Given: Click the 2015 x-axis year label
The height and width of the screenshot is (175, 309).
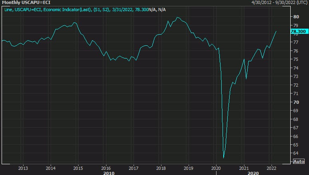Looking at the screenshot, I should point(78,168).
